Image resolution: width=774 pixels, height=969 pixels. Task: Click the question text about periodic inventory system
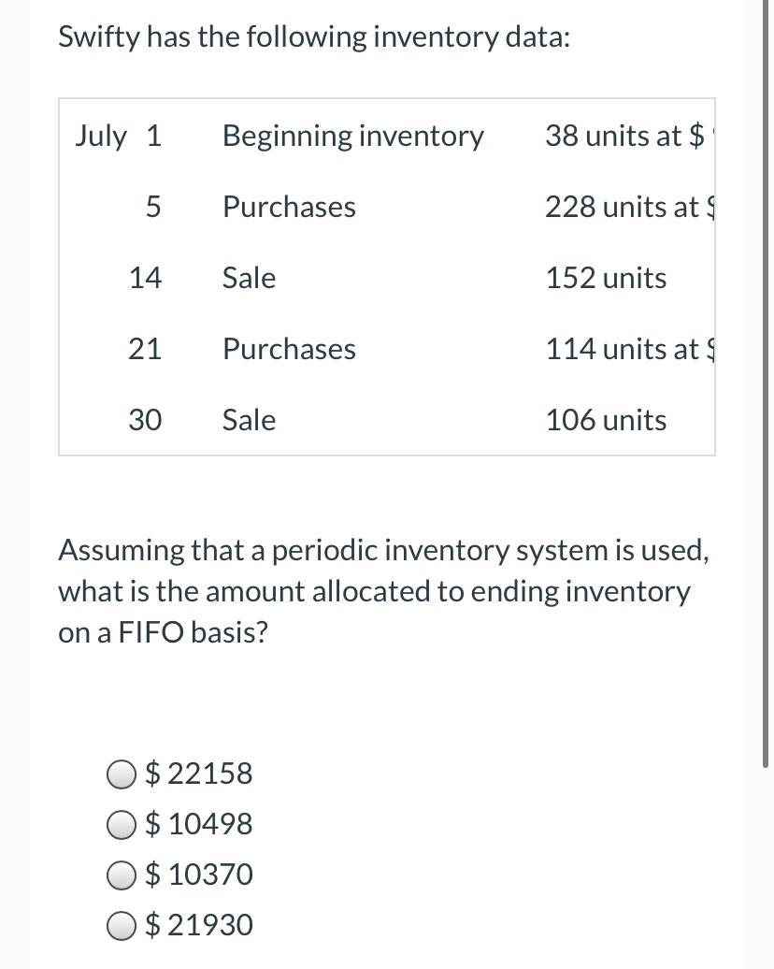point(383,571)
